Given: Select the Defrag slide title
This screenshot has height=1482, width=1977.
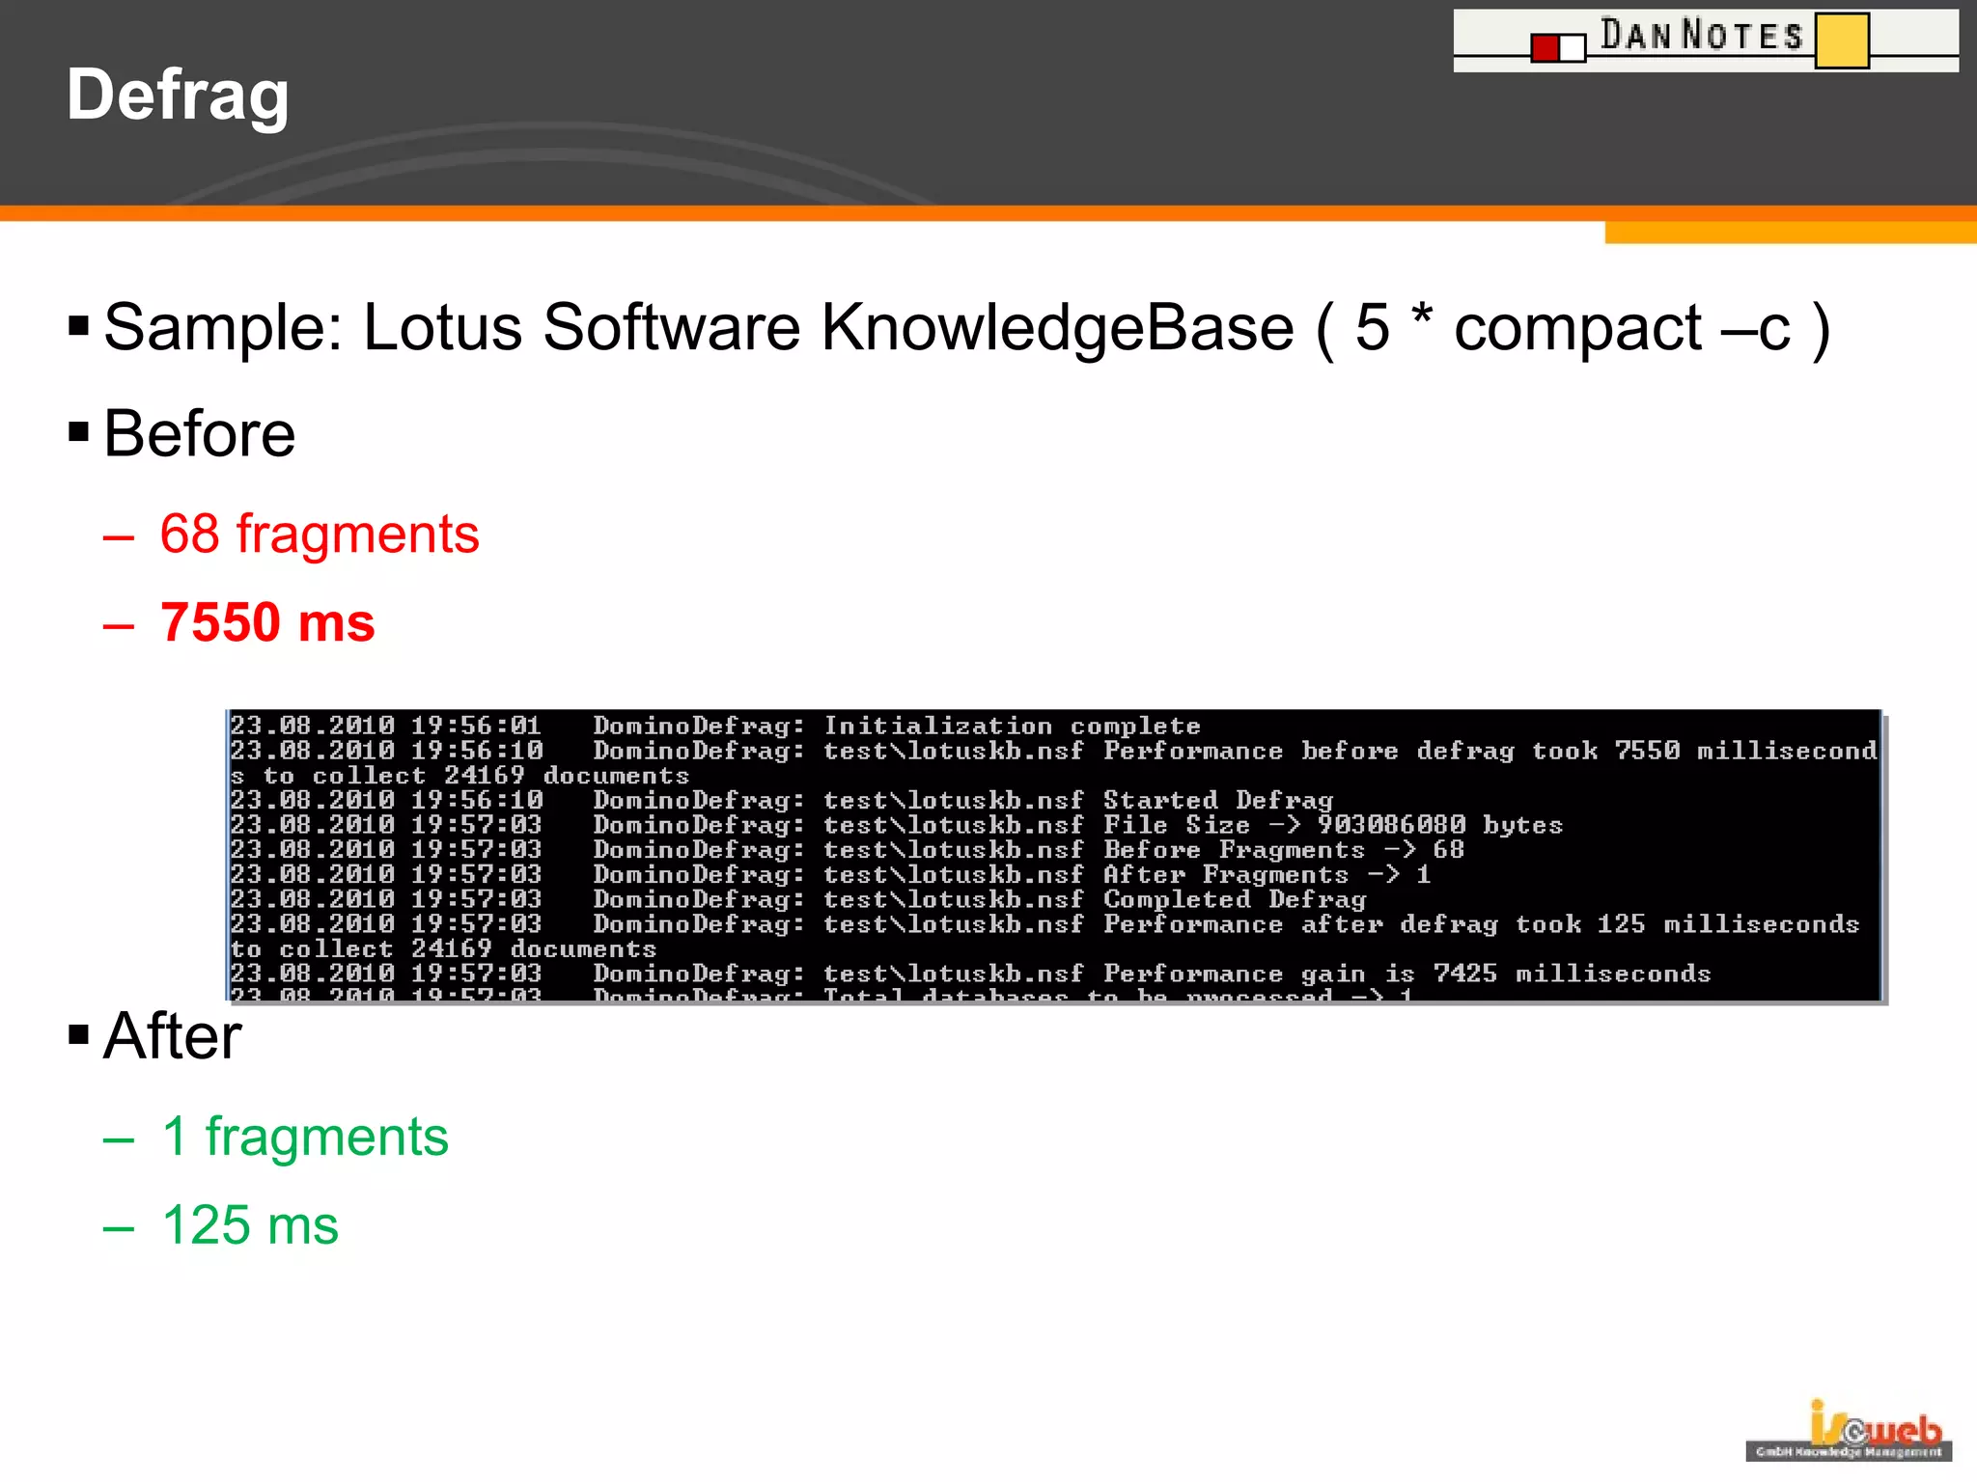Looking at the screenshot, I should pyautogui.click(x=178, y=96).
